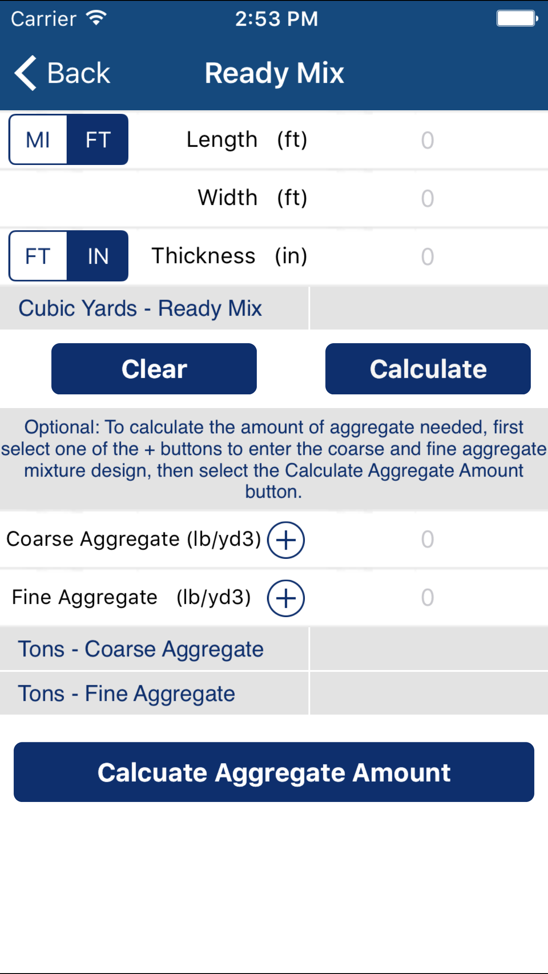Switch length unit to MI
The height and width of the screenshot is (974, 548).
tap(38, 140)
